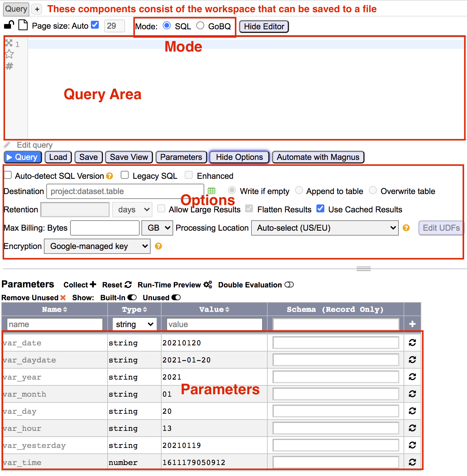Click the new blank page icon

click(x=23, y=25)
